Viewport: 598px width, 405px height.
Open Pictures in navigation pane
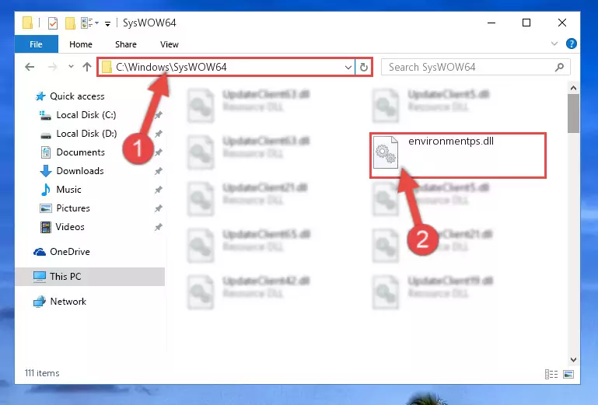point(73,208)
